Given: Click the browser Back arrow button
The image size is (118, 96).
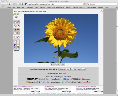Looking at the screenshot, I should coord(3,4).
